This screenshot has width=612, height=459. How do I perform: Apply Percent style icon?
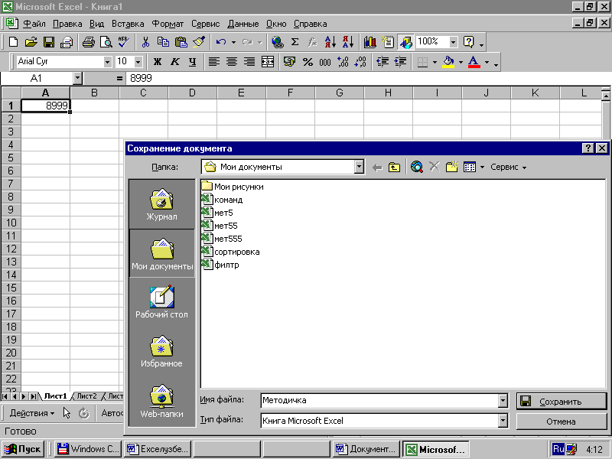pyautogui.click(x=308, y=62)
